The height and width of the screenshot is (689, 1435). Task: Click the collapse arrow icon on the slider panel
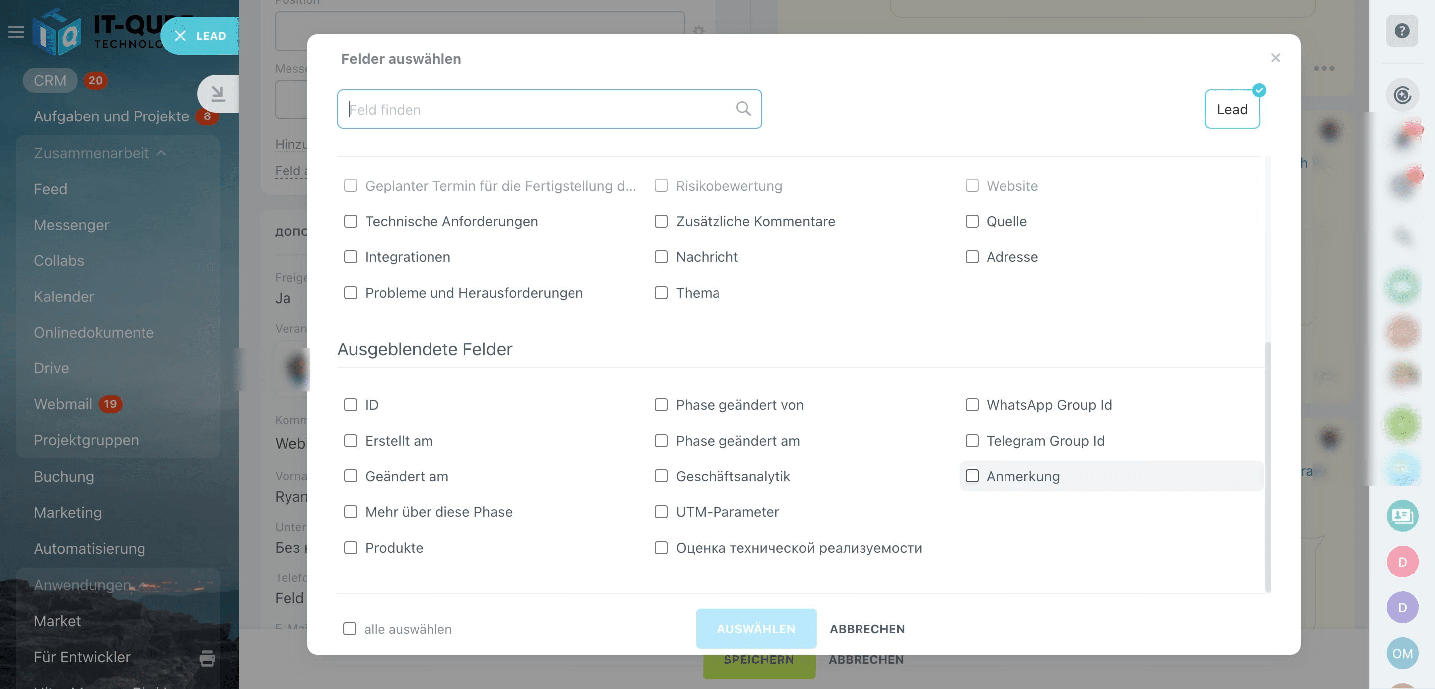pyautogui.click(x=218, y=94)
